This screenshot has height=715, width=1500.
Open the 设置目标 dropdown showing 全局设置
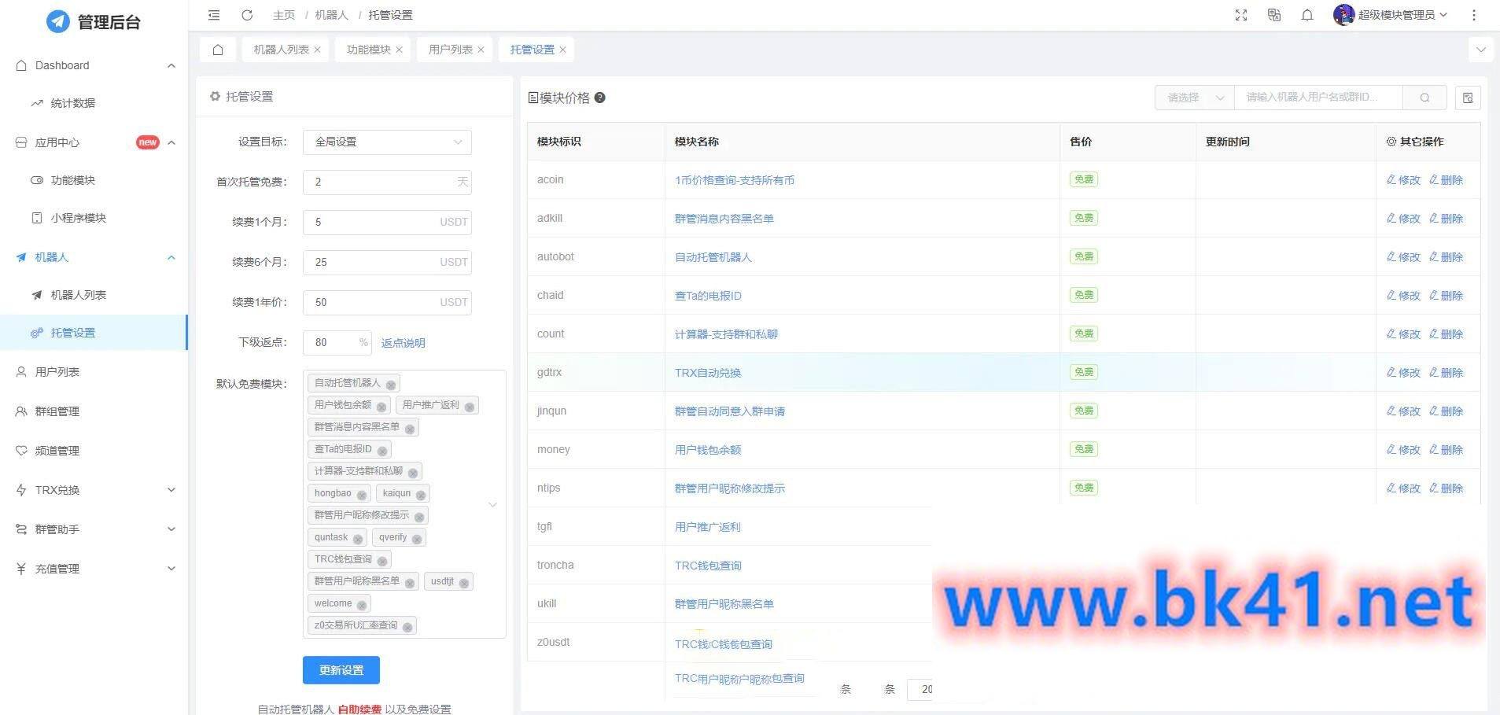pyautogui.click(x=386, y=142)
